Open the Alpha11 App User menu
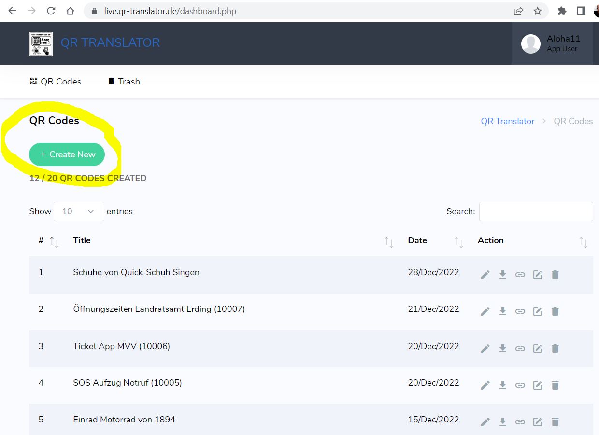The image size is (599, 435). [x=552, y=43]
